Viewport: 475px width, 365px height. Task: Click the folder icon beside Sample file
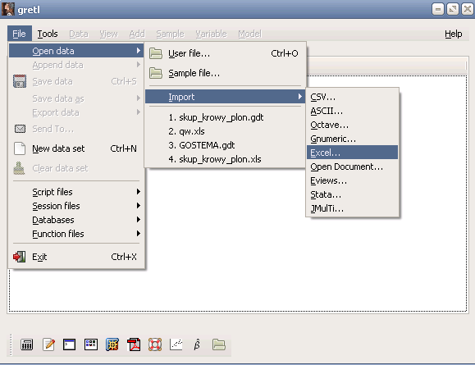(156, 73)
